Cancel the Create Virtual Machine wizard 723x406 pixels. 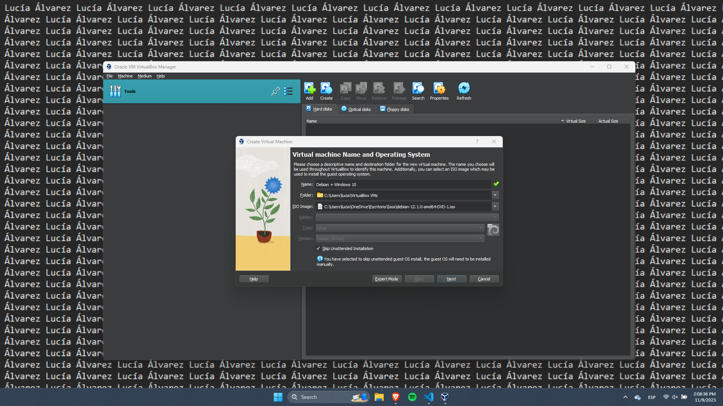484,279
